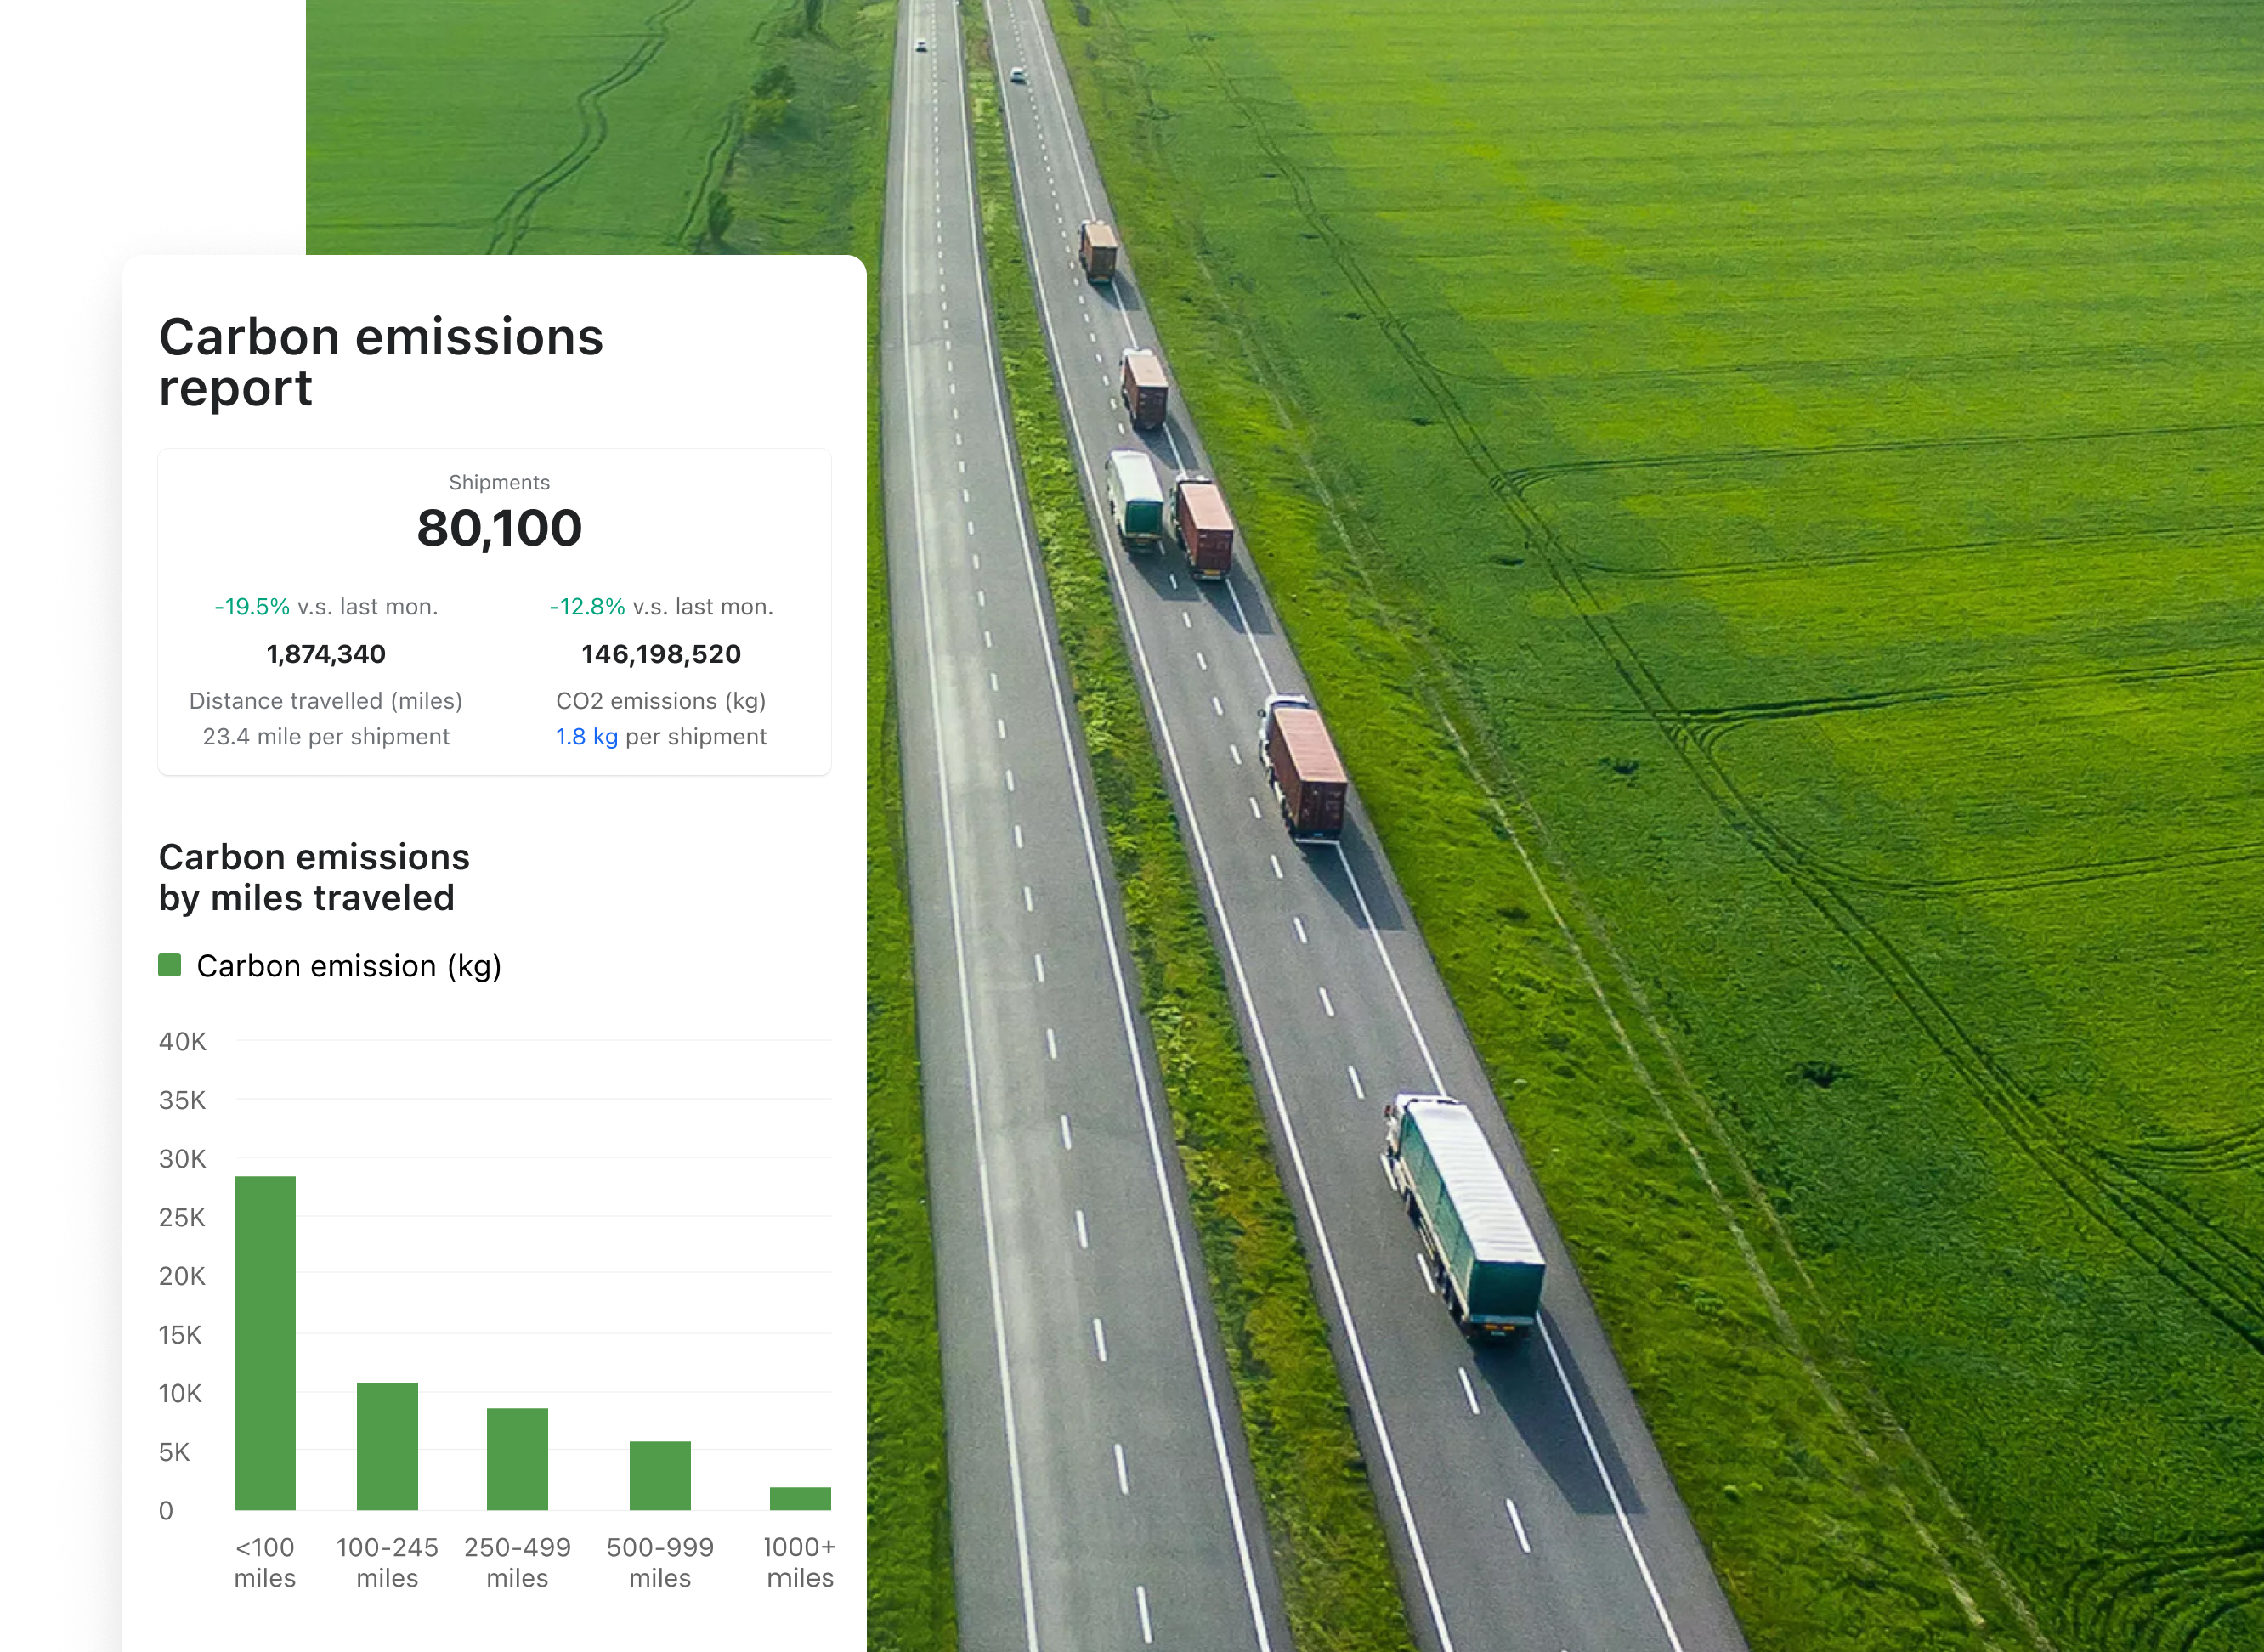The height and width of the screenshot is (1652, 2264).
Task: Click the 1000+ miles bar
Action: click(800, 1498)
